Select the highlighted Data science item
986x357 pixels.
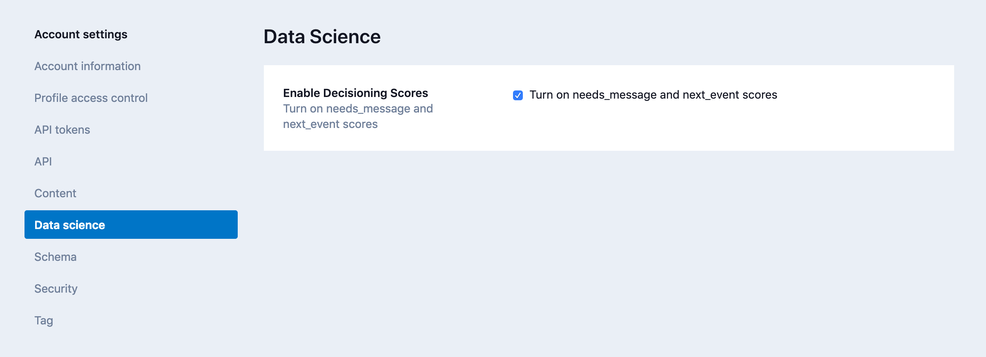pos(70,225)
